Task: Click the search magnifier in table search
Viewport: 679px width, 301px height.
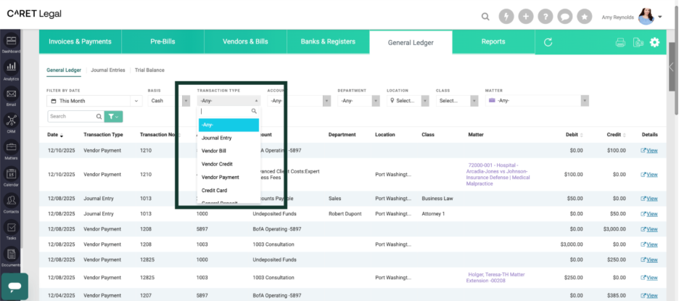Action: 99,117
